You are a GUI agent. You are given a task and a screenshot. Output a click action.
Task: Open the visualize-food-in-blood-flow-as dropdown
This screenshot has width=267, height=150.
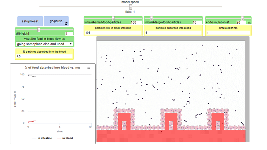pos(44,44)
